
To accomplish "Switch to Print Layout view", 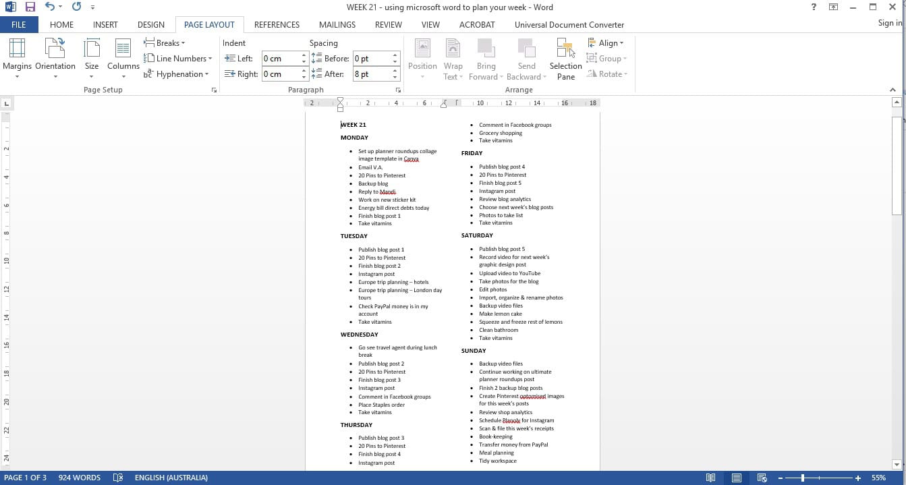I will pos(736,478).
